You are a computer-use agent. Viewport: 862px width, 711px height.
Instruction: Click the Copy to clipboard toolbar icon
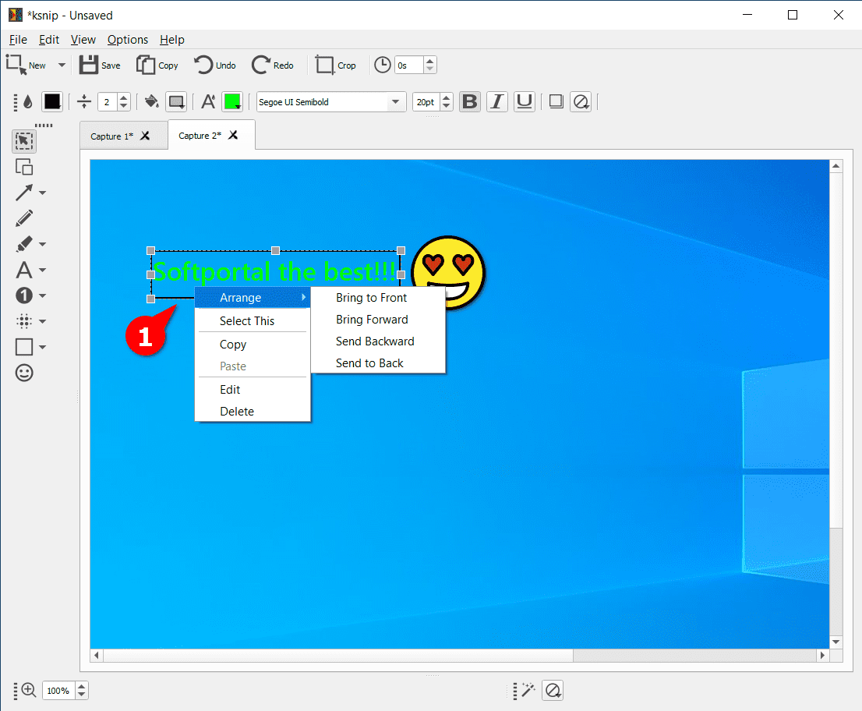coord(146,65)
